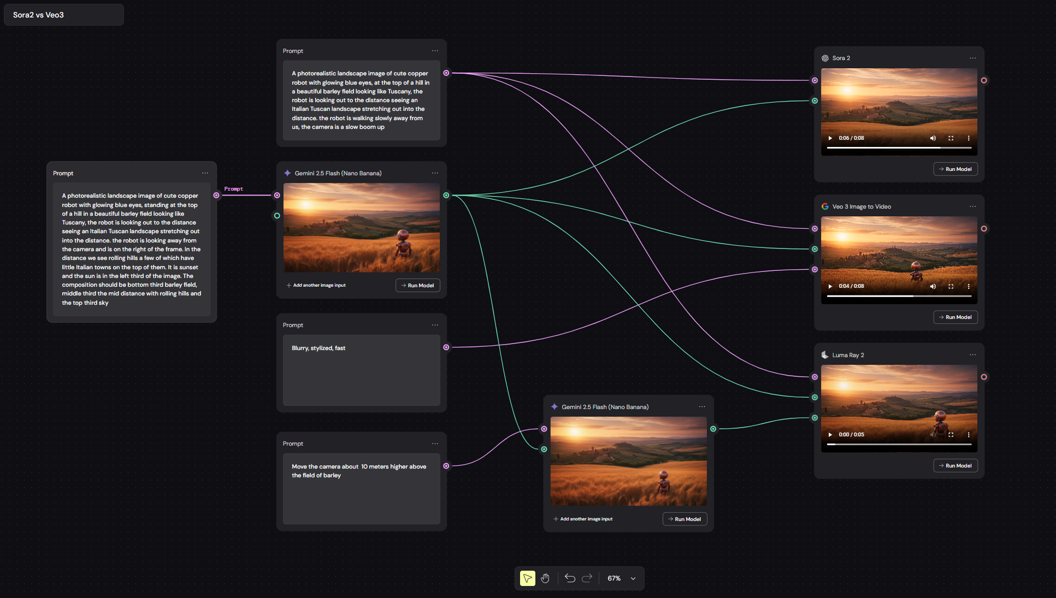Viewport: 1056px width, 598px height.
Task: Open the options menu on the Sora 2 node
Action: [x=972, y=58]
